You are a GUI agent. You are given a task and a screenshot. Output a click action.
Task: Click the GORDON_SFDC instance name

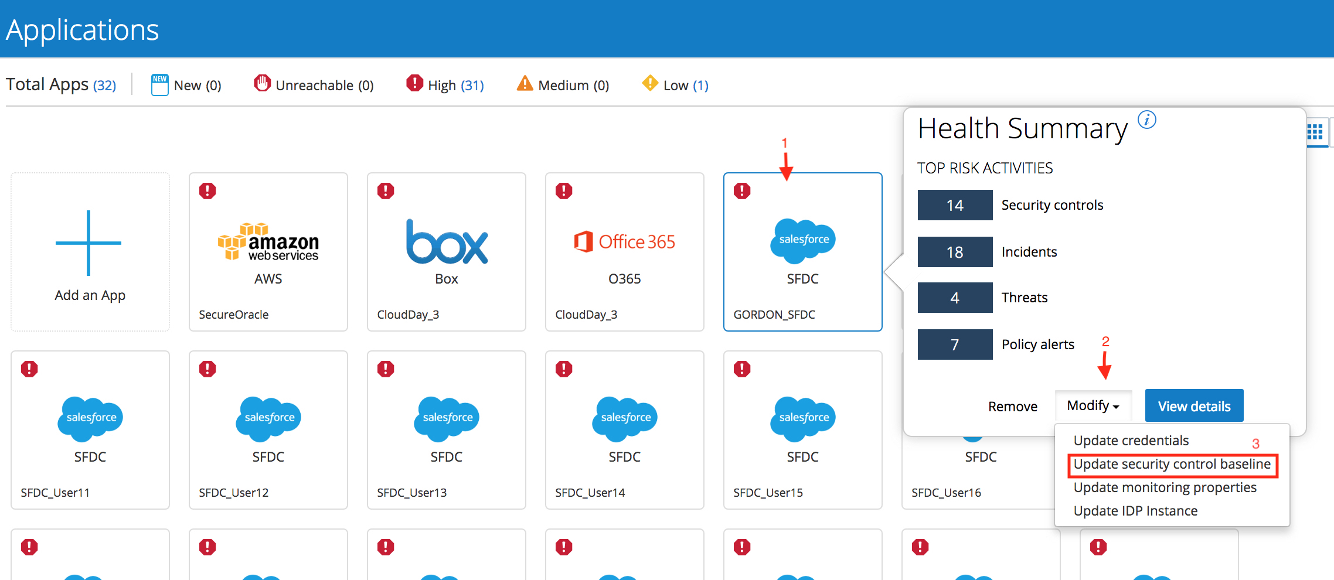(x=774, y=315)
